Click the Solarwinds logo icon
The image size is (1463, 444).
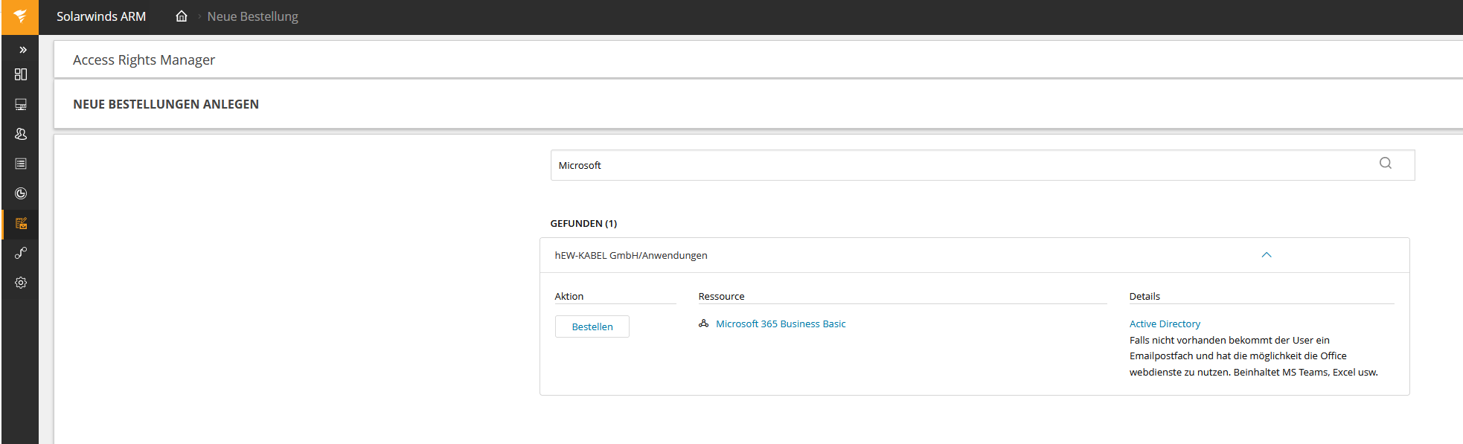(20, 16)
